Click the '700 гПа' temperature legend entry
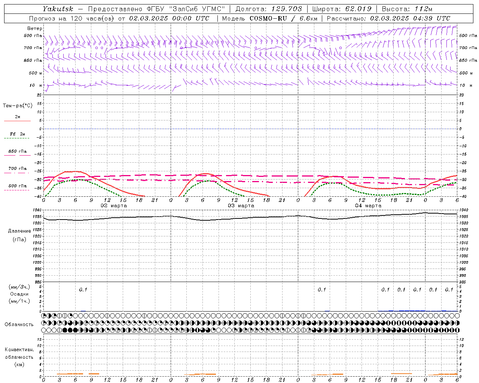The image size is (479, 383). coord(18,169)
